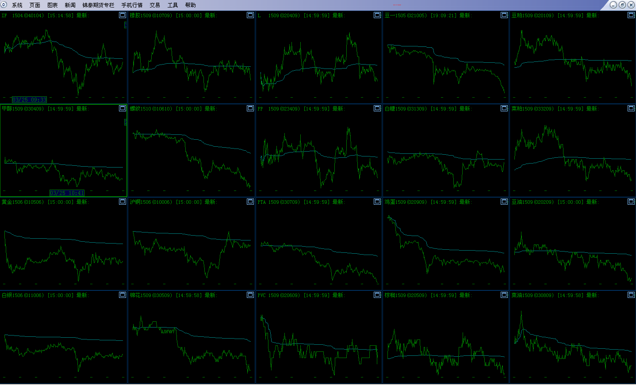The image size is (636, 385).
Task: Expand the round app menu button at top-left
Action: (x=4, y=5)
